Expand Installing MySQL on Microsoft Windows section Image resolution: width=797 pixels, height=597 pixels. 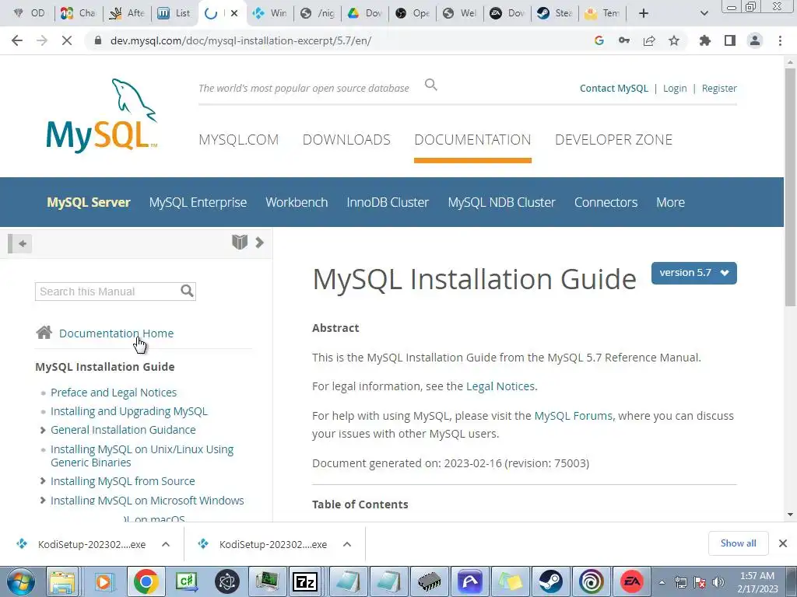coord(43,501)
